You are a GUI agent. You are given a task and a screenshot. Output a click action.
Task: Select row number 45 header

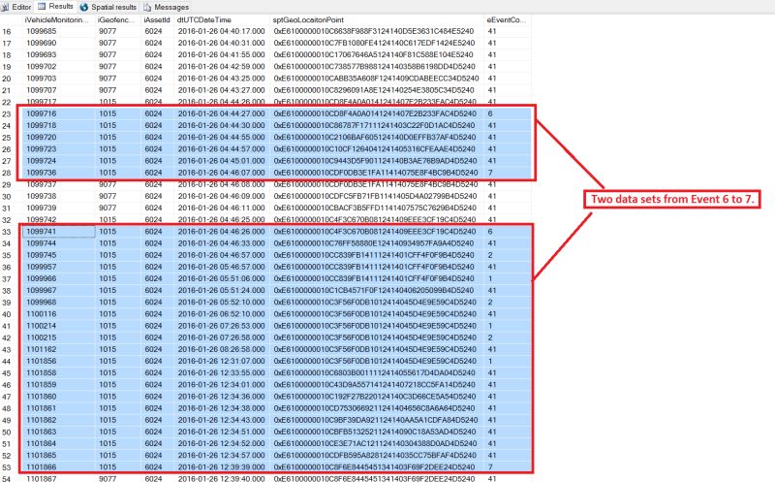click(7, 373)
